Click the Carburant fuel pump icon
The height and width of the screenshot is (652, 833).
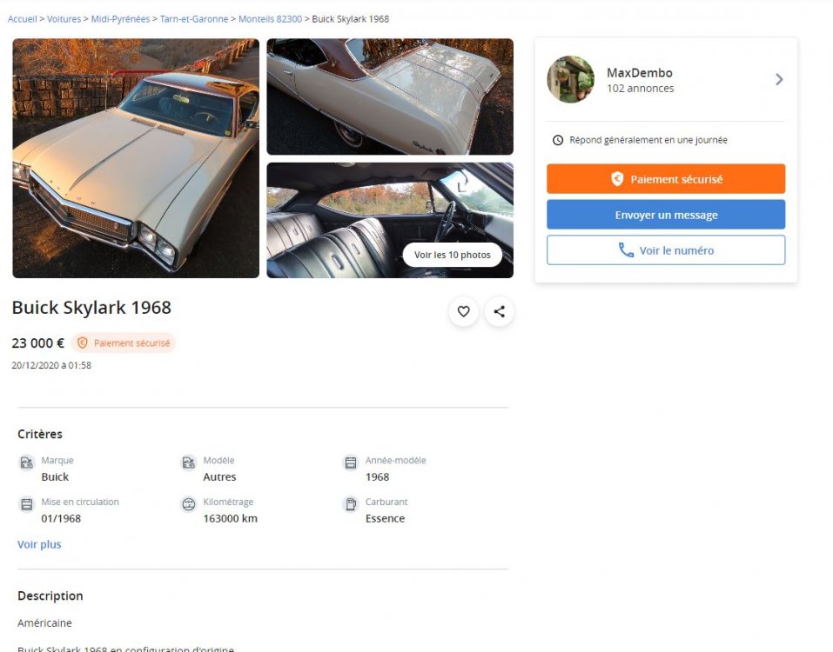click(x=351, y=504)
